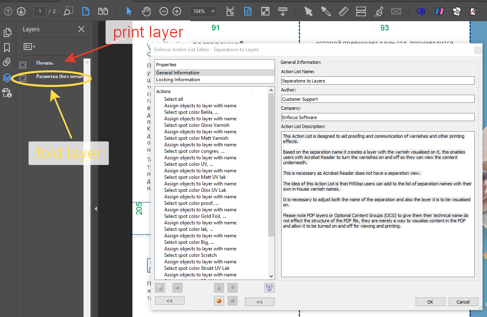Select the Разметка (без печати) layer
Screen dimensions: 487x317
[x=59, y=76]
